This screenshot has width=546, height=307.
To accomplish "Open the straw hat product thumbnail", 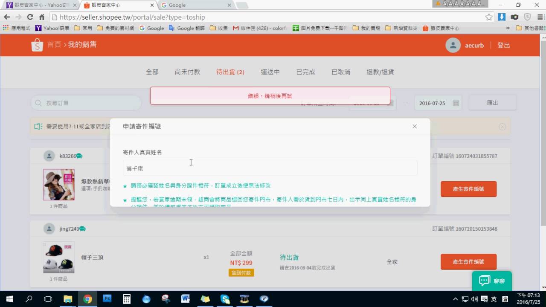I will pos(59,185).
